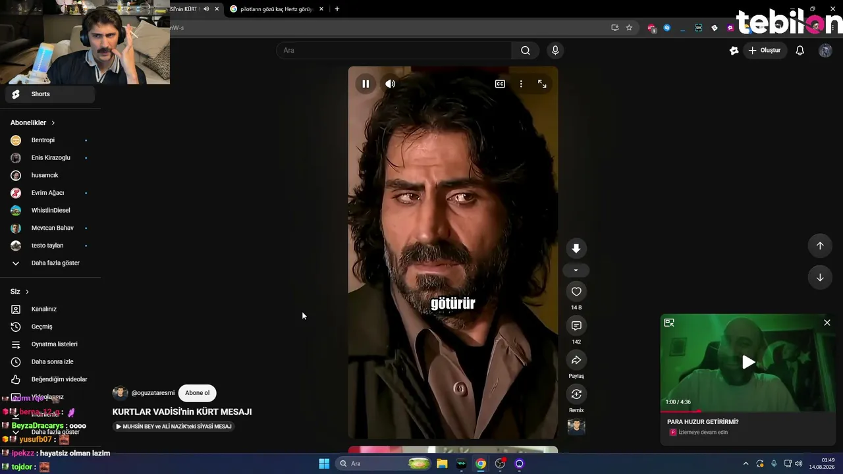
Task: Pause the playing Shorts video
Action: pyautogui.click(x=366, y=84)
